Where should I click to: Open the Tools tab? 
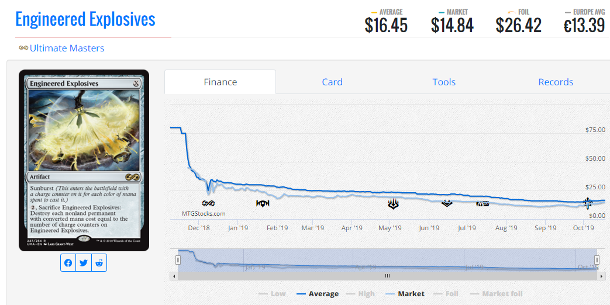pyautogui.click(x=444, y=82)
